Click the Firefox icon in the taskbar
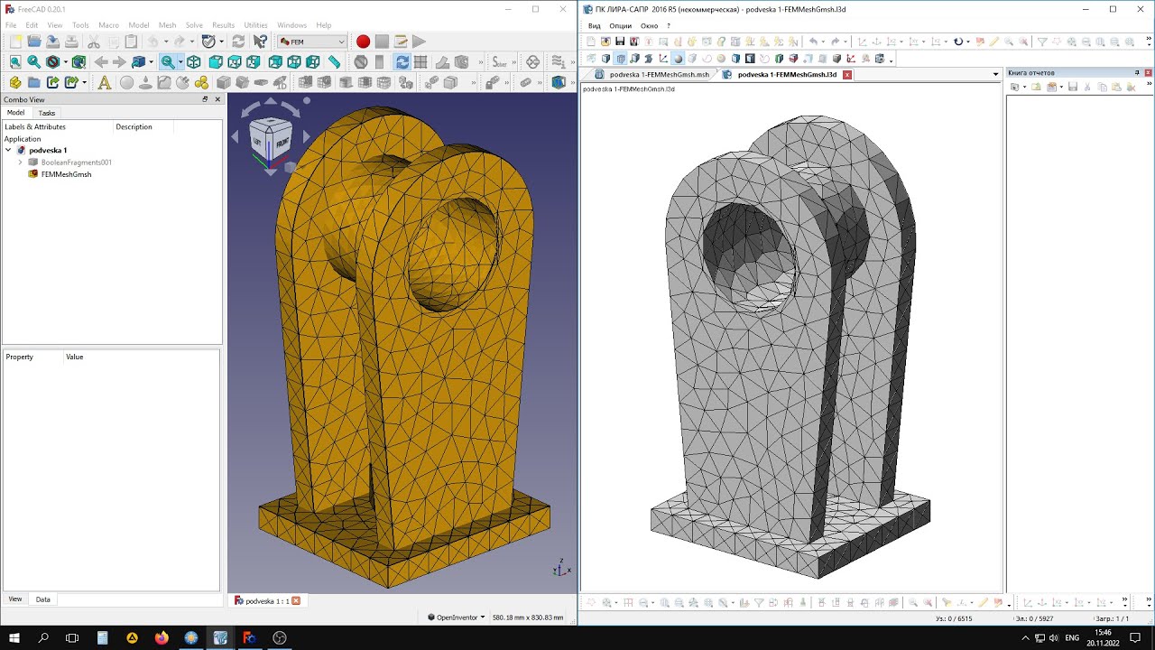This screenshot has width=1155, height=650. point(162,637)
